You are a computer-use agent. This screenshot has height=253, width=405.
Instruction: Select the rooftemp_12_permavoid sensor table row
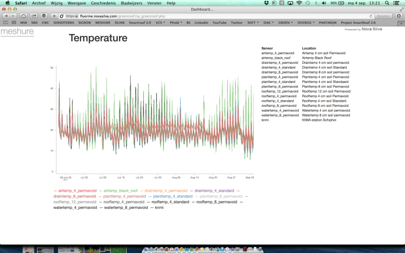[x=306, y=92]
